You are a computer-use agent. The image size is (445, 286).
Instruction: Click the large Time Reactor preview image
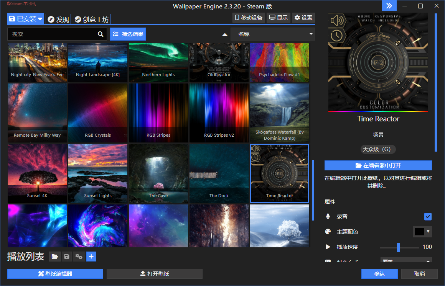pyautogui.click(x=378, y=62)
